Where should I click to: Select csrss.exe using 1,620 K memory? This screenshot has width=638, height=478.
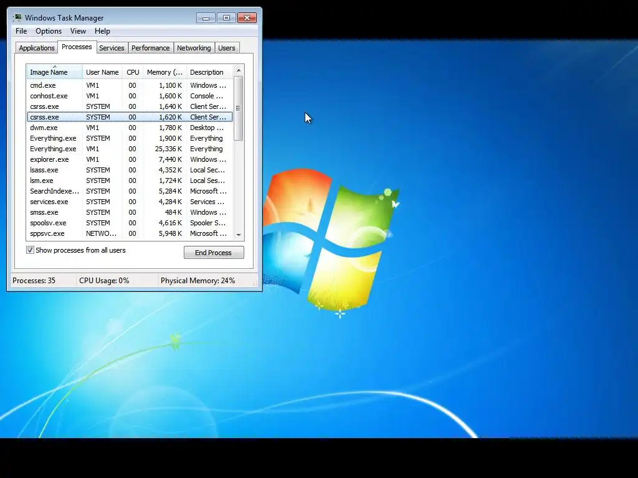130,117
